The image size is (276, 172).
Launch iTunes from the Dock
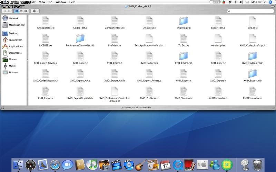click(x=92, y=165)
